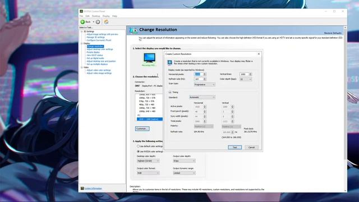Click the info icon in Create Custom Resolution dialog
Screen dimensions: 359x202
(169, 62)
